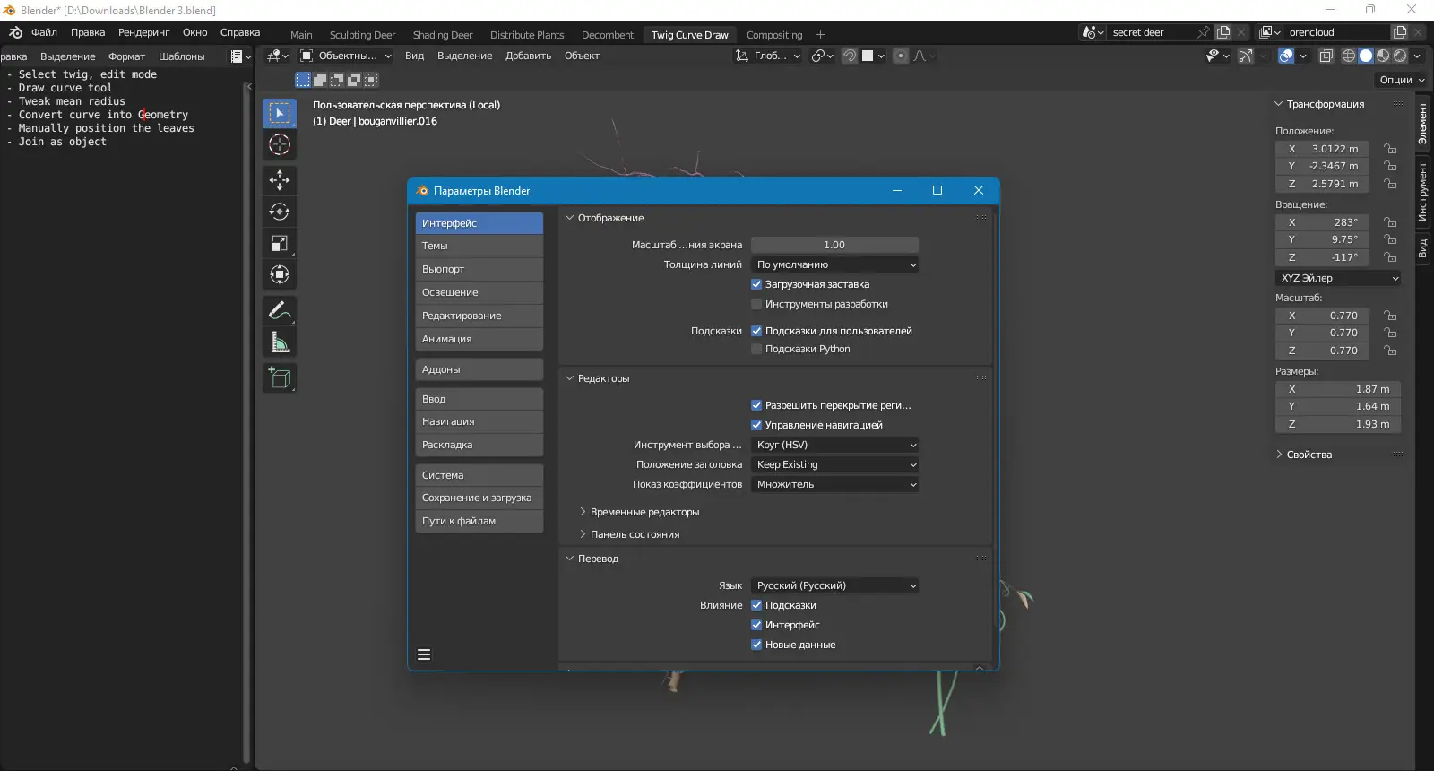
Task: Open the Рендеринг menu
Action: (143, 32)
